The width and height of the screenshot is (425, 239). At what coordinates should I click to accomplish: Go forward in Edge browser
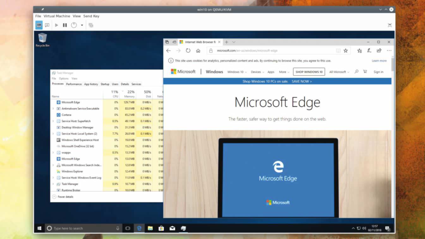tap(178, 50)
